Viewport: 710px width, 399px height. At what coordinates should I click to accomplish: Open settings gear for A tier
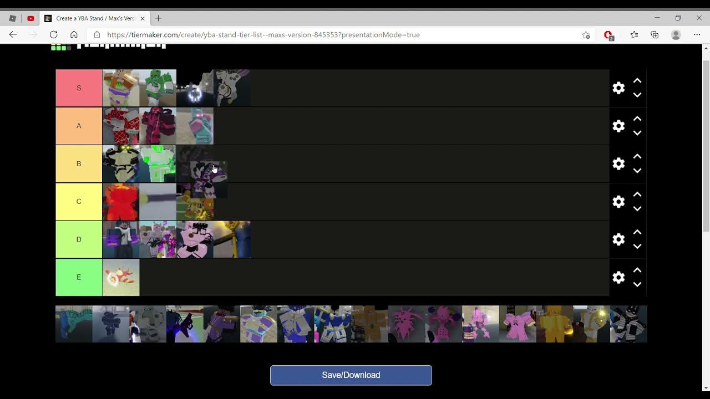tap(618, 126)
